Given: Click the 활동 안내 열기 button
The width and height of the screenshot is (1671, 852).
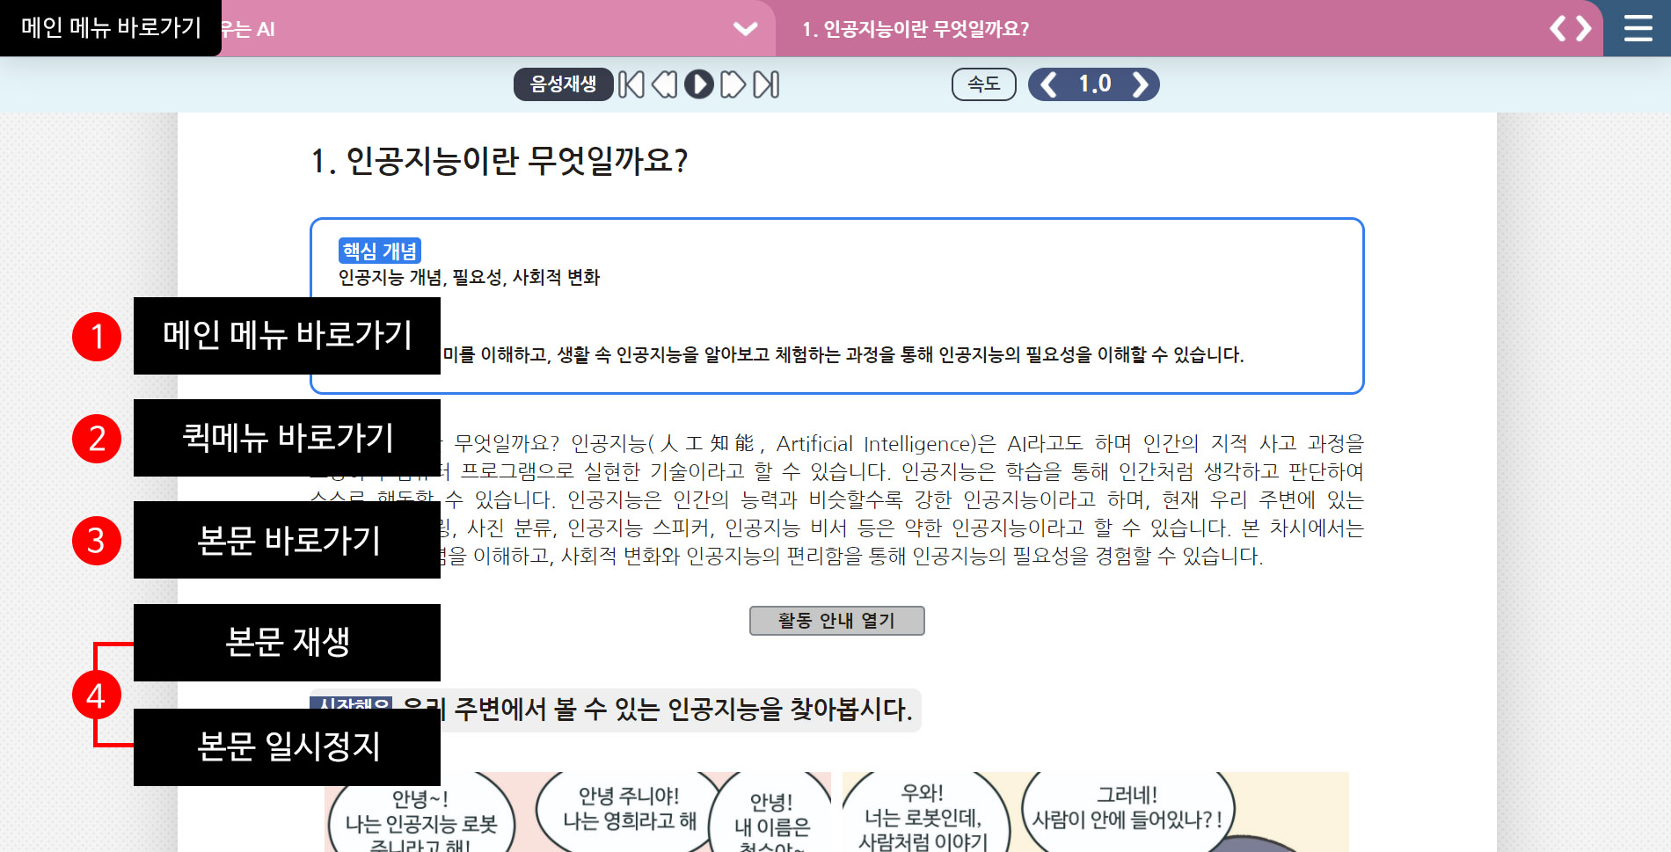Looking at the screenshot, I should 836,621.
